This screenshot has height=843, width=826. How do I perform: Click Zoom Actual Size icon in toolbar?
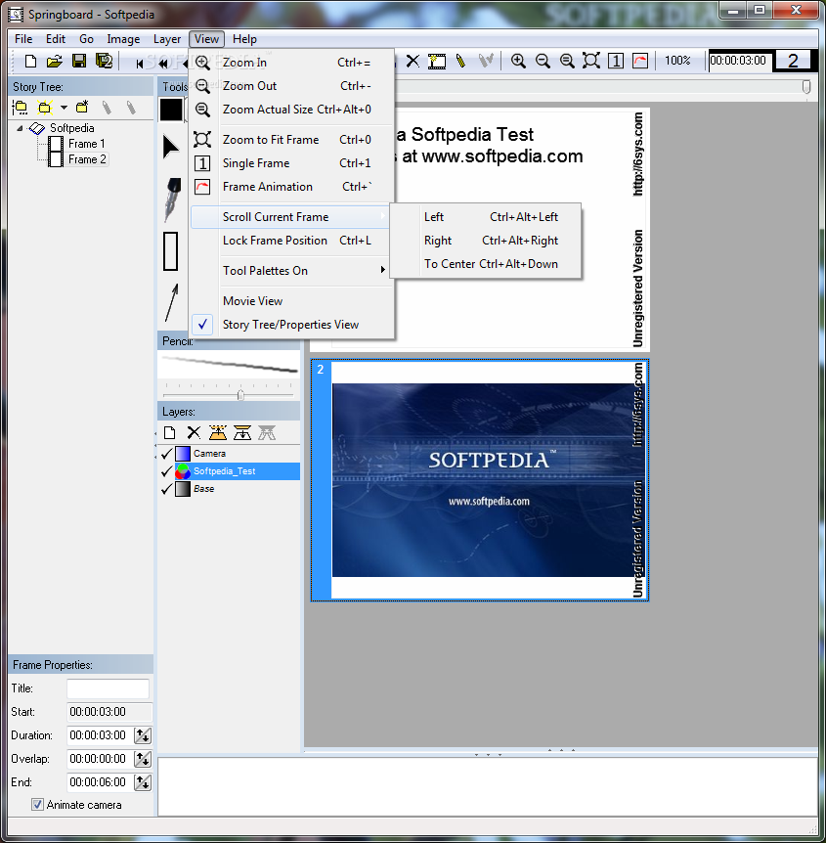point(567,61)
